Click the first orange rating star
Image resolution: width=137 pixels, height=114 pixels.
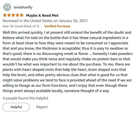[5, 15]
